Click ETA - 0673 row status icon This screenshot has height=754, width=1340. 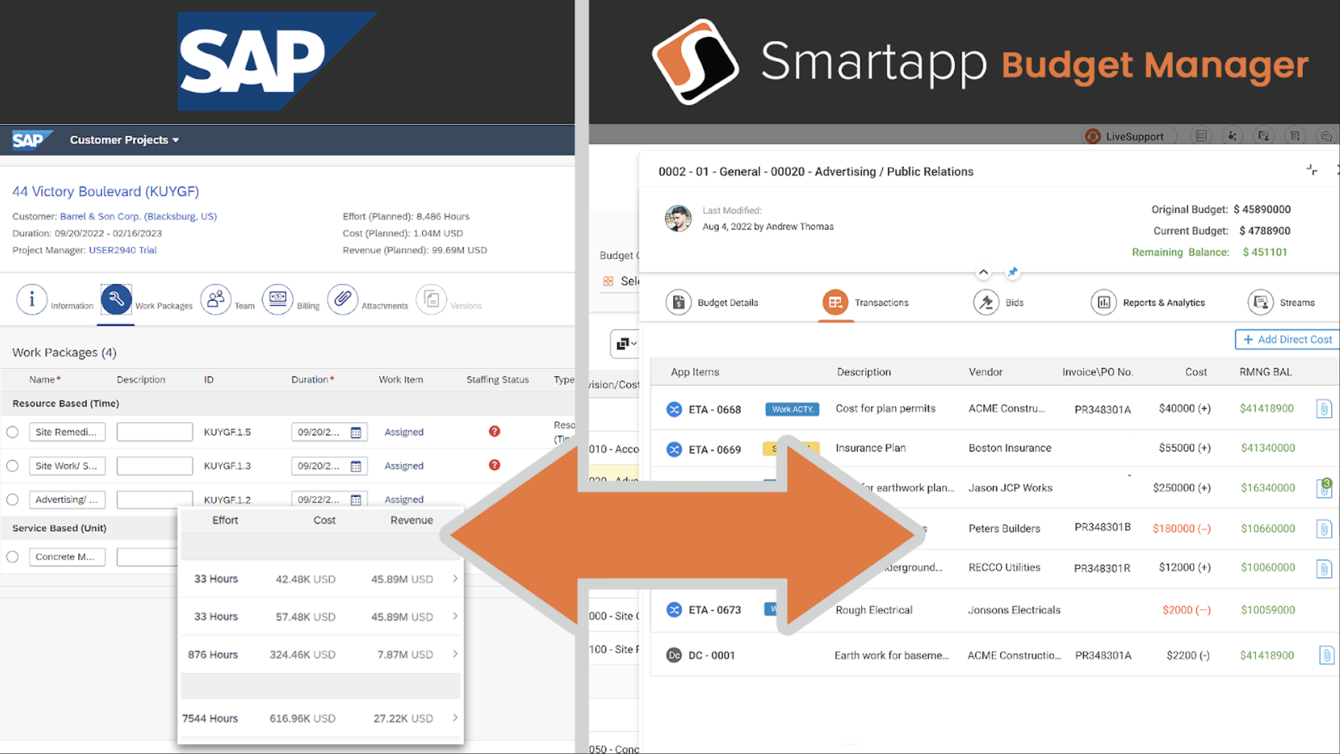[x=674, y=609]
